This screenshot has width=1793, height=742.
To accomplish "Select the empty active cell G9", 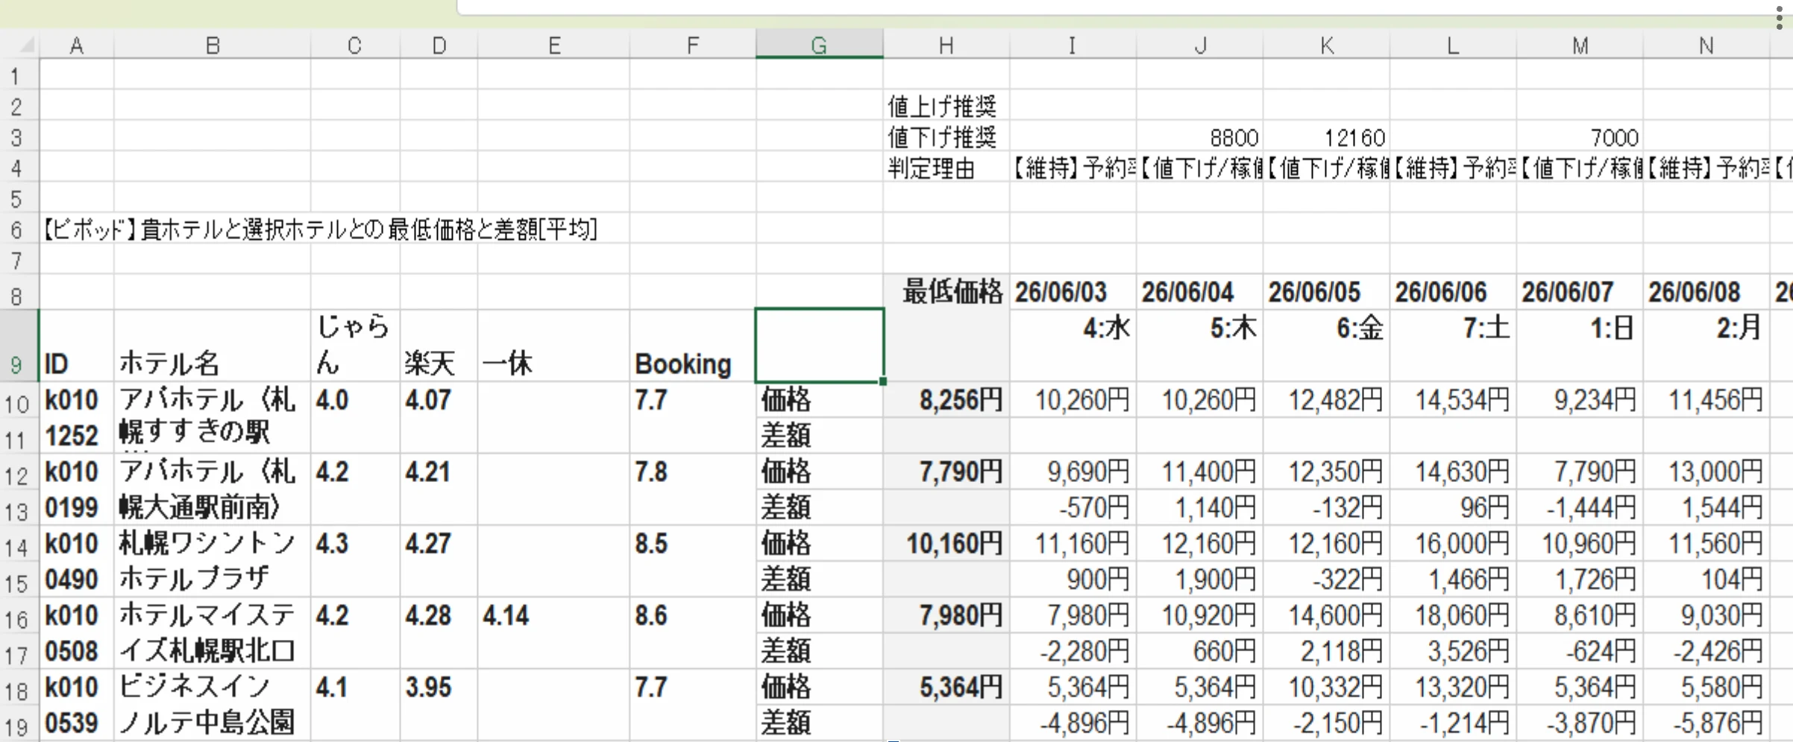I will point(819,346).
